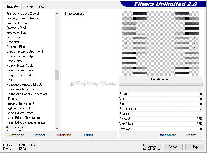Click the Opacité slider
Image resolution: width=207 pixels, height=153 pixels.
tap(161, 119)
